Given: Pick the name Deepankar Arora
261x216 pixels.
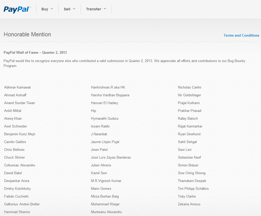Looking at the screenshot, I should [x=17, y=181].
